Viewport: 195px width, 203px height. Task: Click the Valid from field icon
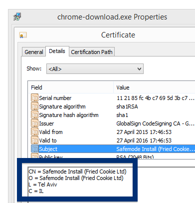[x=34, y=132]
